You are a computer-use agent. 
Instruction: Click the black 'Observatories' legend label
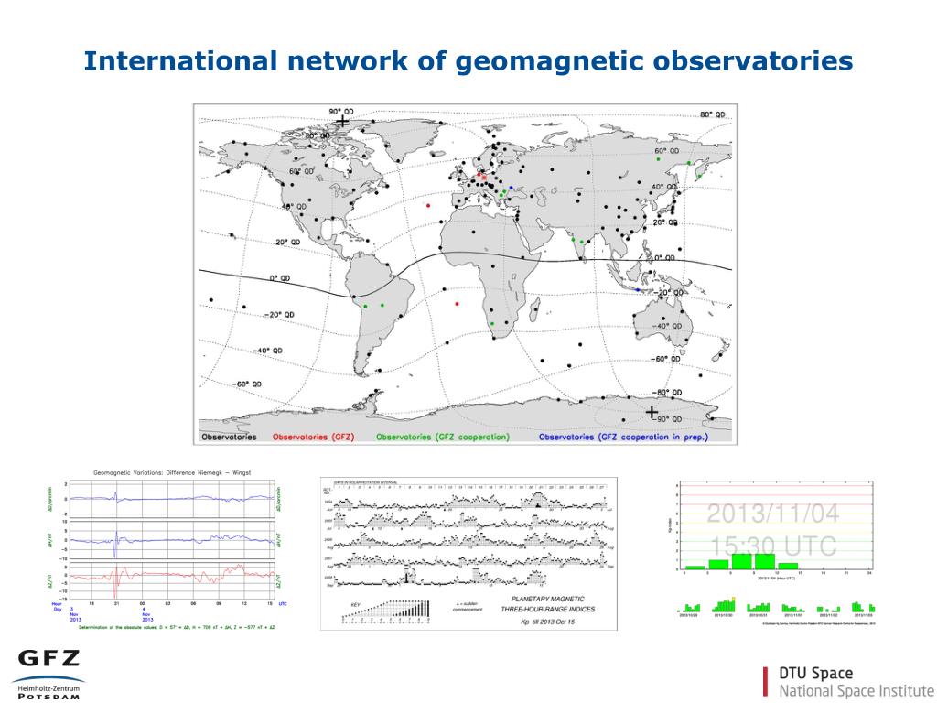click(229, 437)
